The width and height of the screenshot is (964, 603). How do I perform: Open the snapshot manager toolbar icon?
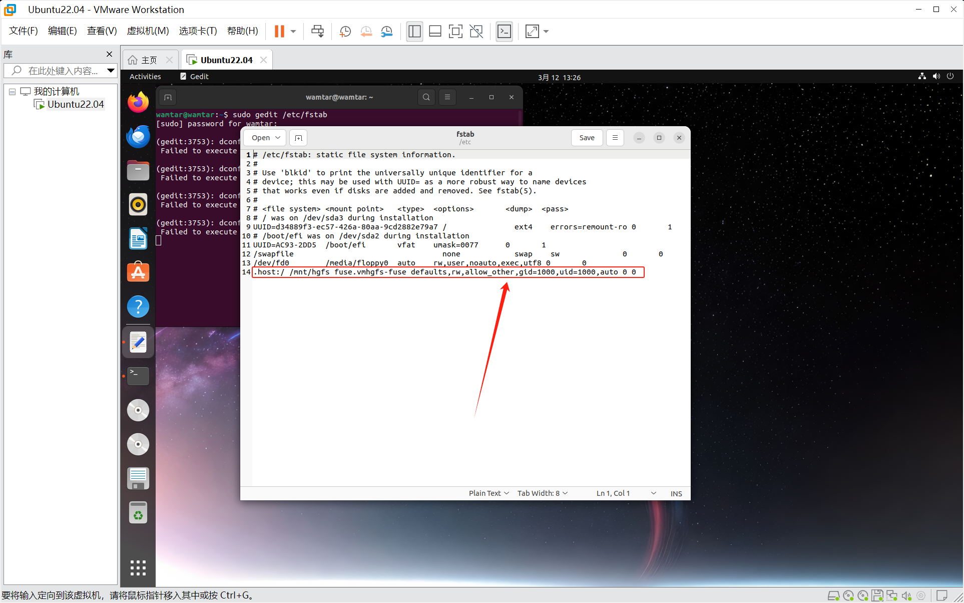point(387,32)
